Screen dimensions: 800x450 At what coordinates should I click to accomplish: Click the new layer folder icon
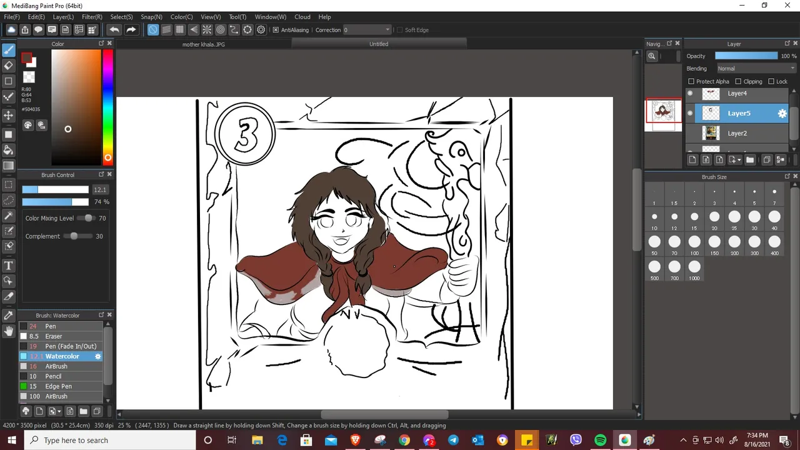point(750,160)
